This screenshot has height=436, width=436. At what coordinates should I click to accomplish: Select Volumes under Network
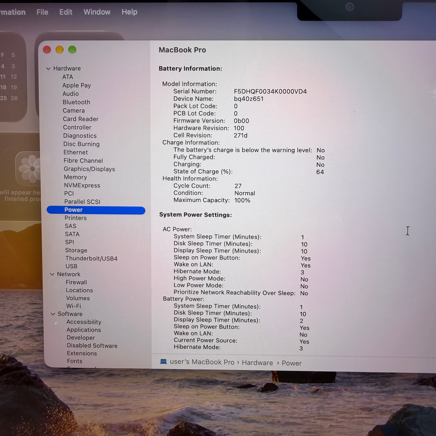pyautogui.click(x=78, y=298)
